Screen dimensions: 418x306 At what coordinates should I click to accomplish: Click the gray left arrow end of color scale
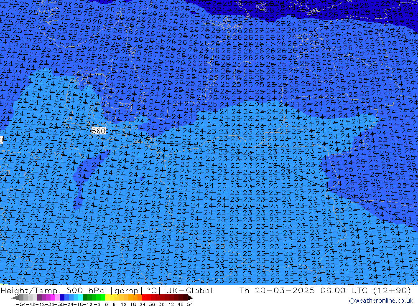click(15, 298)
